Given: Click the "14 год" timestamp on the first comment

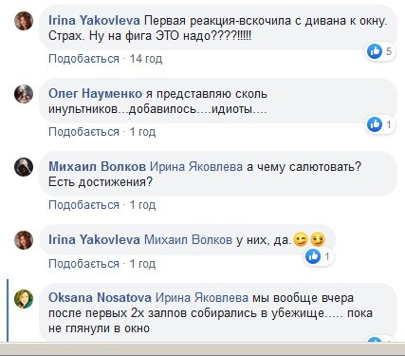Looking at the screenshot, I should (x=146, y=59).
